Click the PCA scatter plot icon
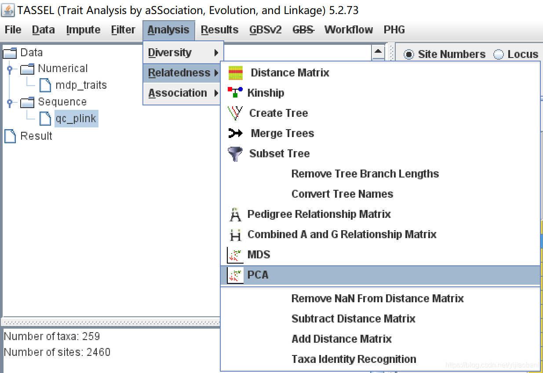Viewport: 543px width, 373px height. pos(235,275)
